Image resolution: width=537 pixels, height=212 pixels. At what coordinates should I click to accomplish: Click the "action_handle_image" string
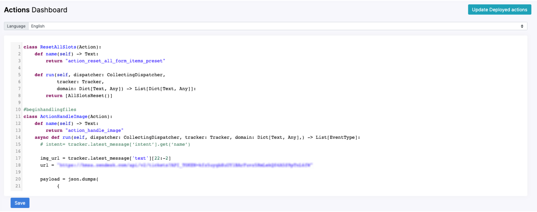[x=94, y=130]
